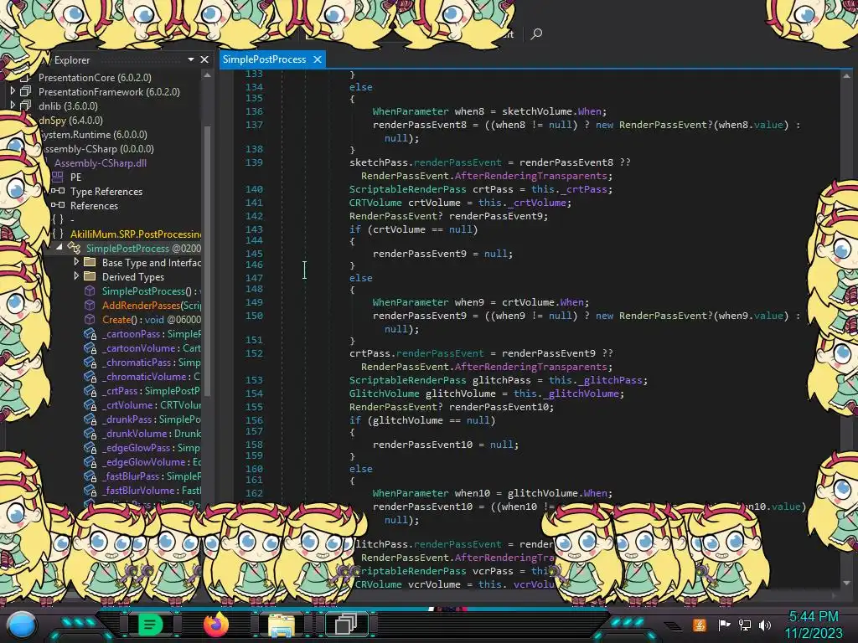Click the _crtVolume private field icon
Viewport: 858px width, 643px height.
click(x=90, y=404)
